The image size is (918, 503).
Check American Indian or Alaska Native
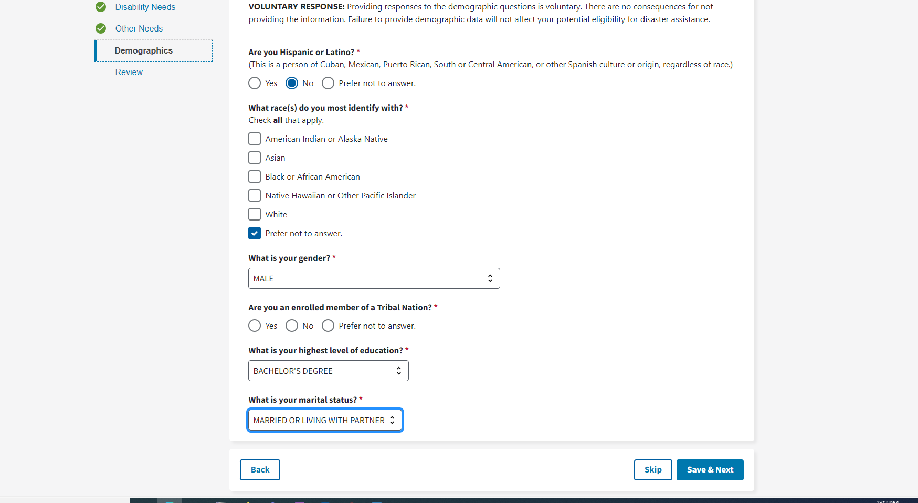point(255,139)
